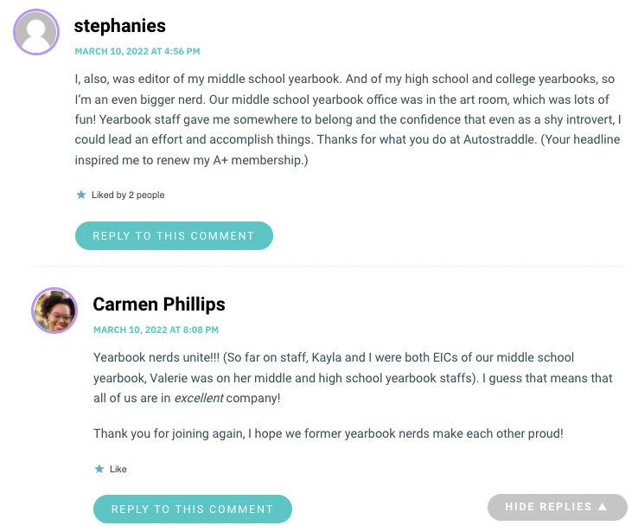This screenshot has height=532, width=638.
Task: Click the dotted divider between the comments
Action: pyautogui.click(x=327, y=266)
